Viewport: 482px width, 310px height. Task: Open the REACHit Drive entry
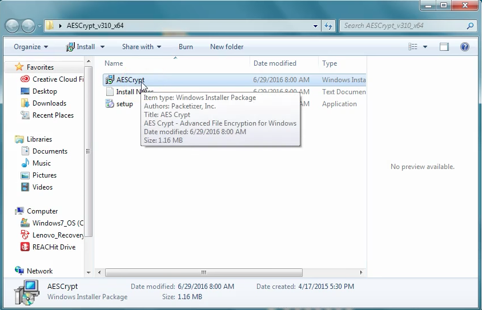coord(54,247)
